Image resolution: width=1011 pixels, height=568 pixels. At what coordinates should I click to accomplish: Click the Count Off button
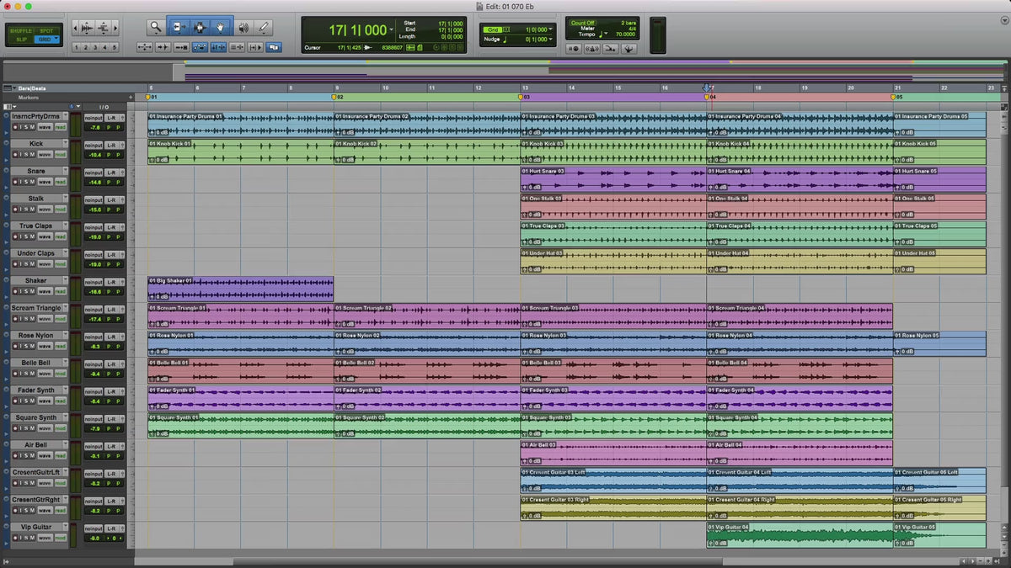tap(583, 24)
